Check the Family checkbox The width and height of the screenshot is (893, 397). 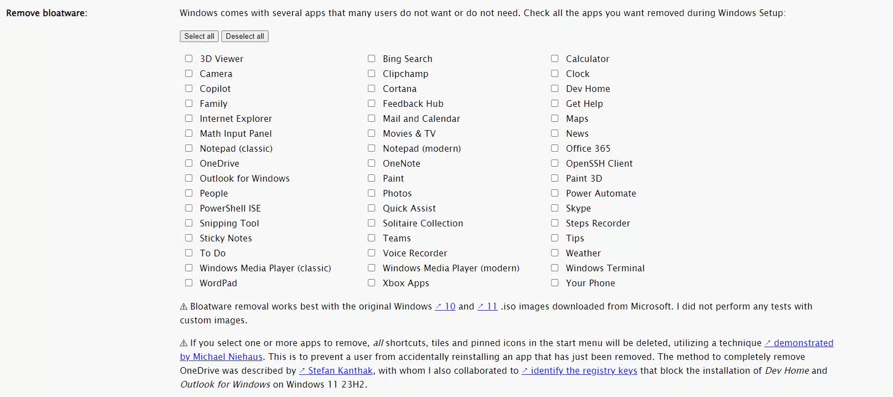pyautogui.click(x=189, y=103)
